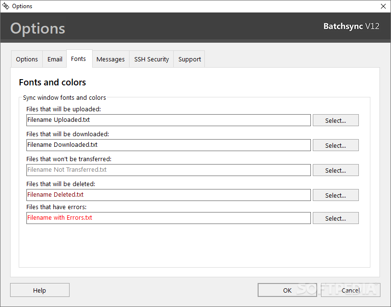Click the Filename Downloaded.txt preview field
Image resolution: width=391 pixels, height=307 pixels.
tap(168, 145)
